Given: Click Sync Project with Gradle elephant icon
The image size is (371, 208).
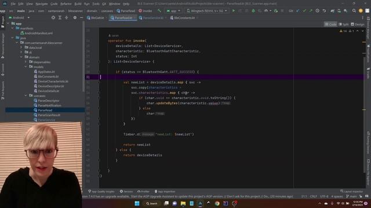Looking at the screenshot, I should pyautogui.click(x=332, y=11).
